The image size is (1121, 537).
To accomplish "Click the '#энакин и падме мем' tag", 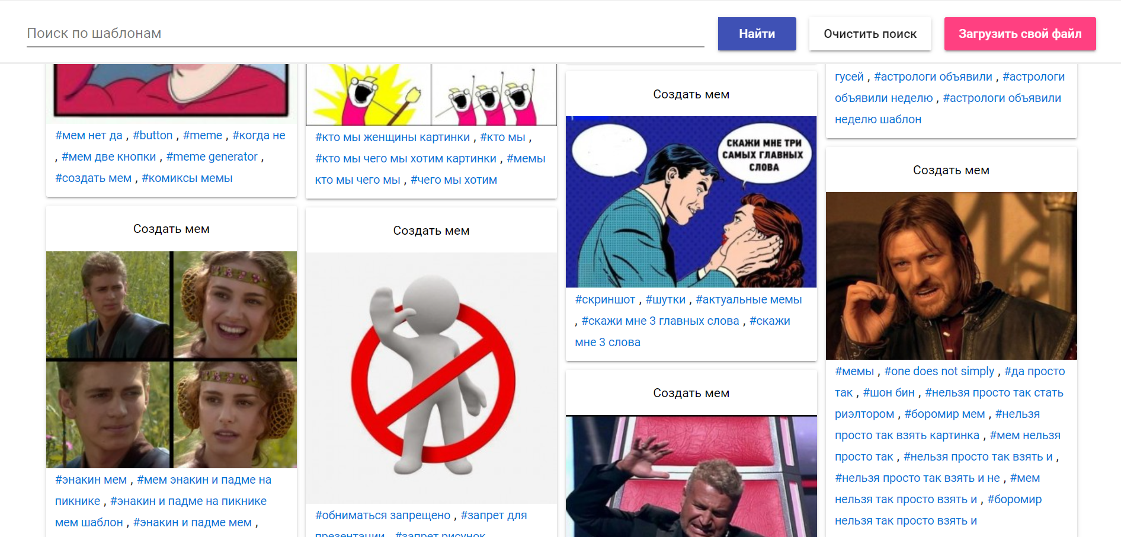I will (193, 522).
